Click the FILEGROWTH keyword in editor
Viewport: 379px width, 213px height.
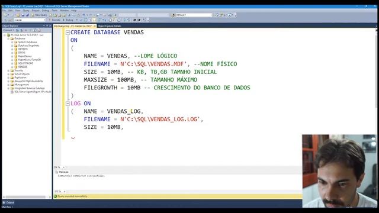[100, 88]
